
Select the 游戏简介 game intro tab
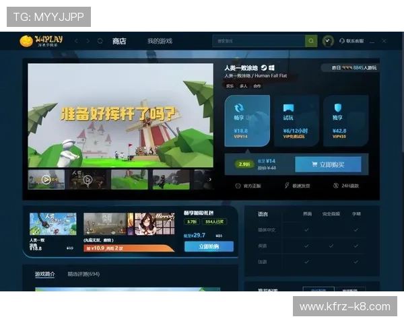point(46,274)
